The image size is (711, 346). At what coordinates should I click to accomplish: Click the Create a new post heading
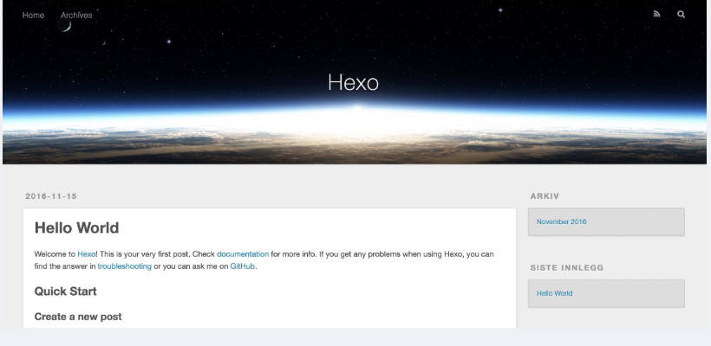[x=78, y=317]
